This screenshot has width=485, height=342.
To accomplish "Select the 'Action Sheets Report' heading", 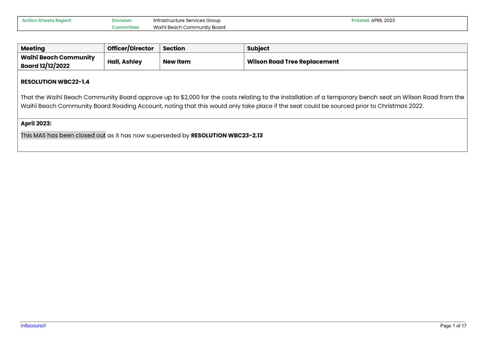I will (46, 20).
